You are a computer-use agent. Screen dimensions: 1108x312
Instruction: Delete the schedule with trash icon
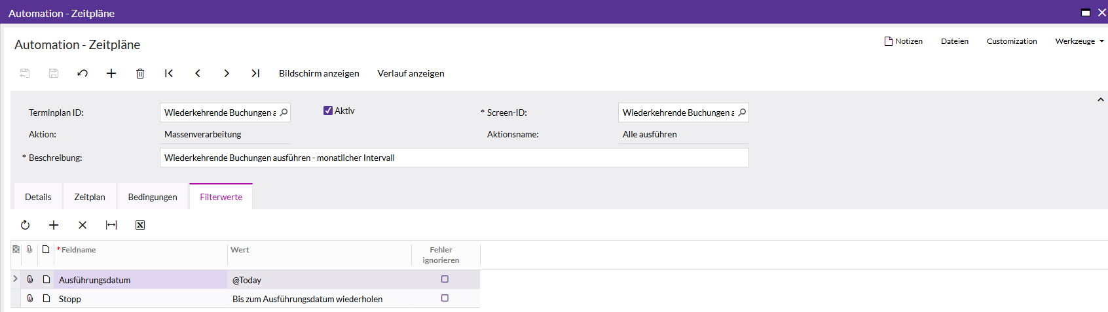pos(140,73)
